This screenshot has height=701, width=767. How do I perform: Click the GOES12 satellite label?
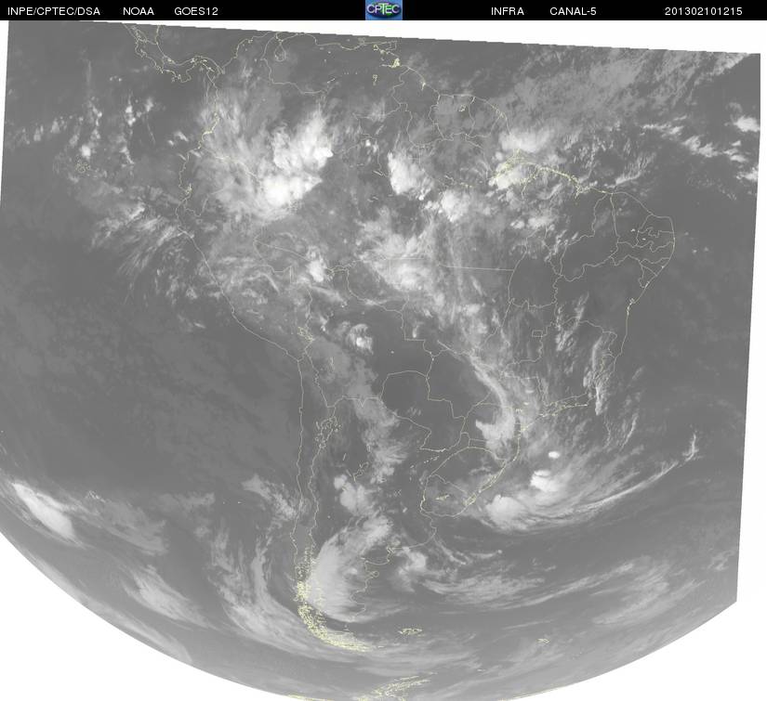(x=196, y=11)
